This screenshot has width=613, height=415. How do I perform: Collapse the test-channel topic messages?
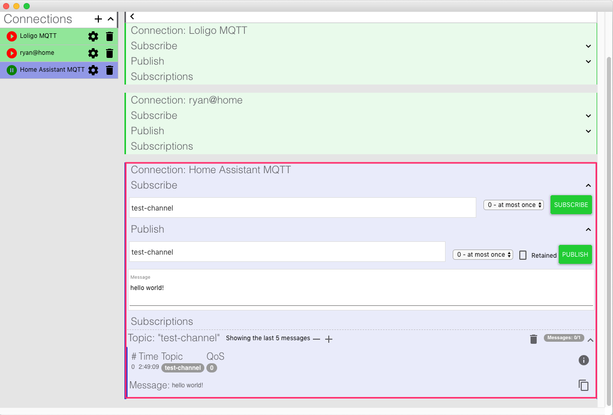(590, 340)
